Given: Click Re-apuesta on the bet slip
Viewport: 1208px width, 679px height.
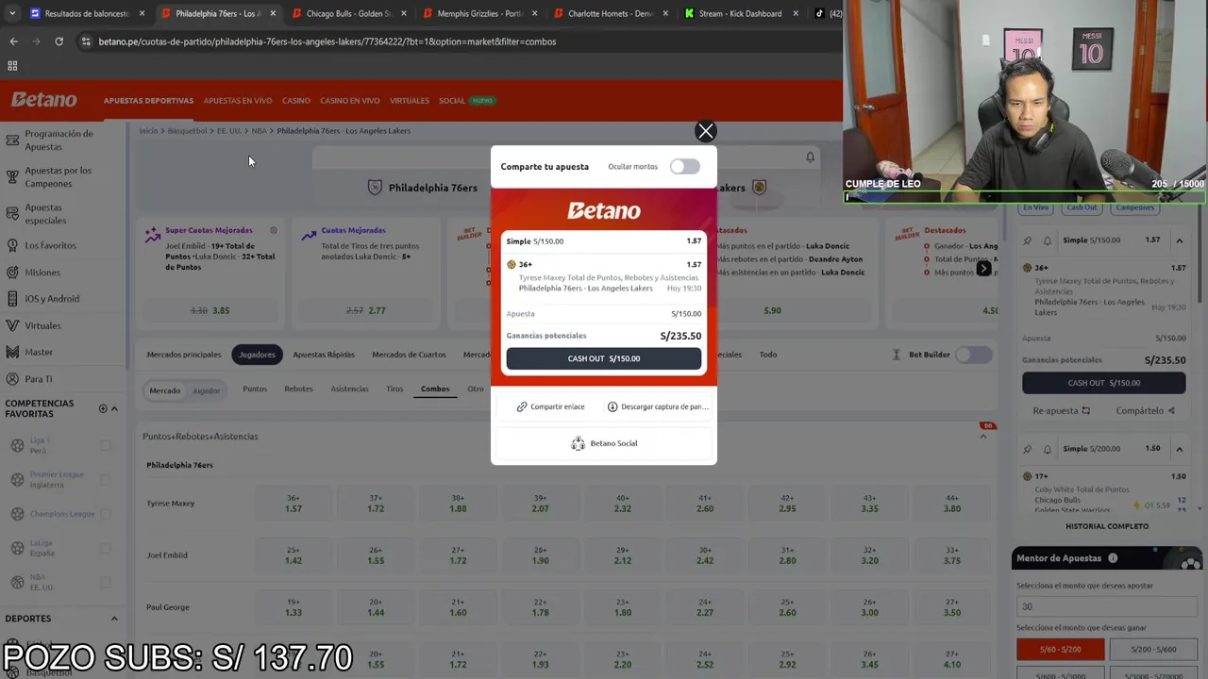Looking at the screenshot, I should point(1062,410).
